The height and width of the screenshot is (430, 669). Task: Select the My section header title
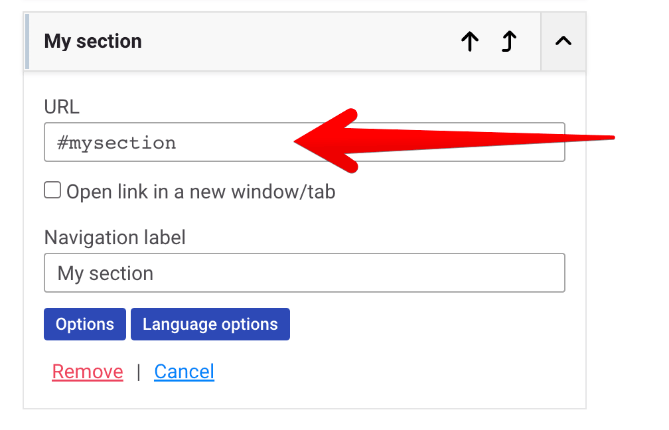pyautogui.click(x=93, y=41)
